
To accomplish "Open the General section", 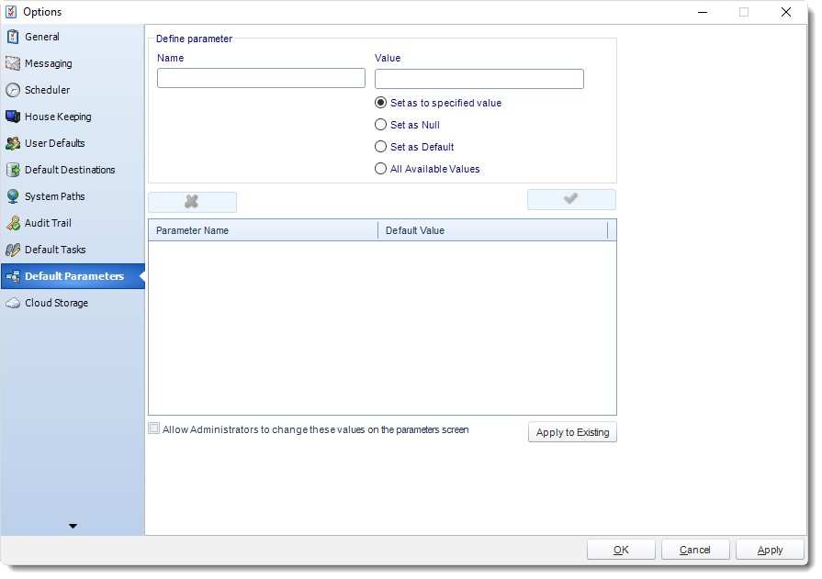I will (73, 37).
